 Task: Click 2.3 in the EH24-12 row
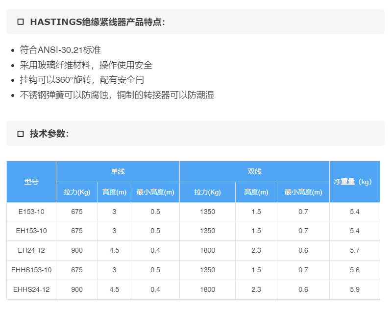tap(256, 250)
